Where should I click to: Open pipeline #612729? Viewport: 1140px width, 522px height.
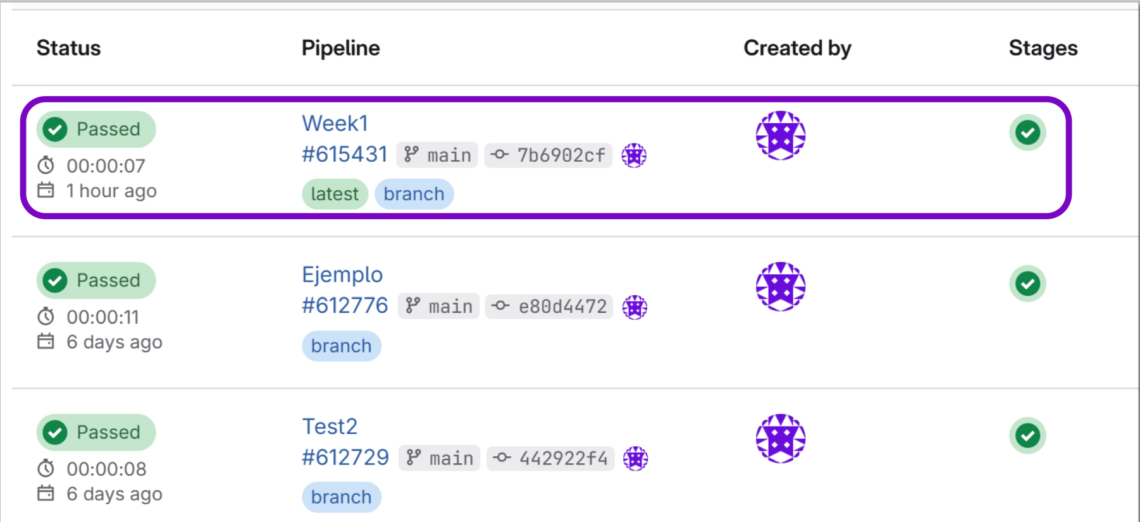(345, 458)
